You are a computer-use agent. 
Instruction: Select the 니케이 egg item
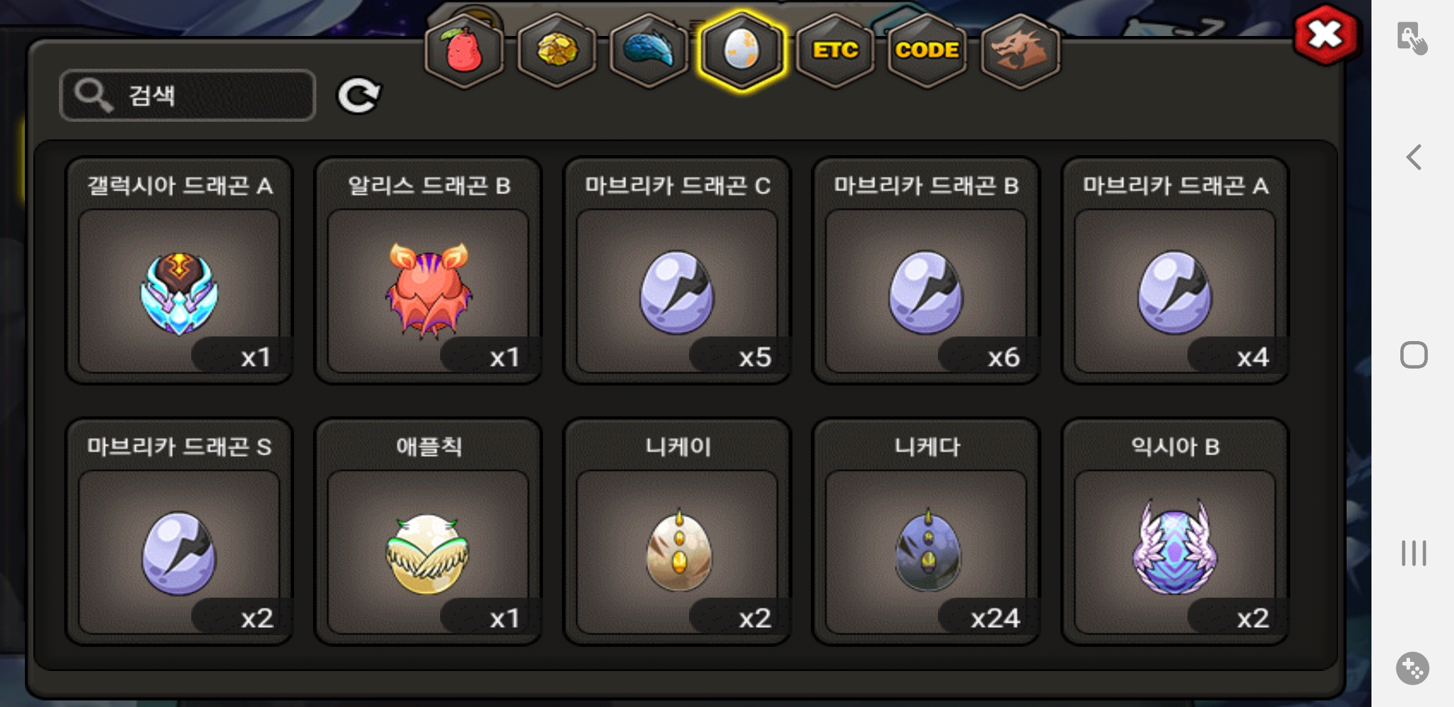pyautogui.click(x=677, y=532)
